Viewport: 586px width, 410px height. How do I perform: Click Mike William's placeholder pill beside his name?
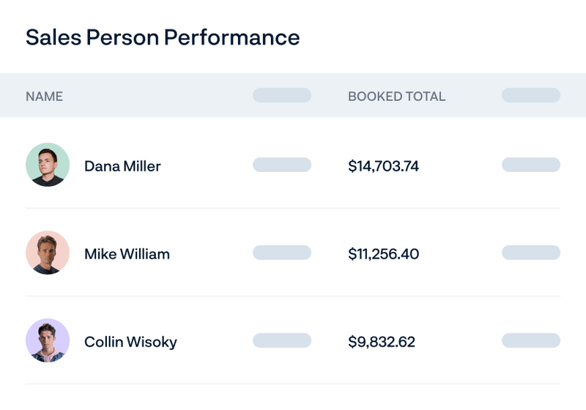(282, 253)
